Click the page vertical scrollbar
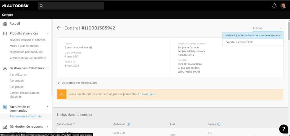This screenshot has width=290, height=136. 289,31
